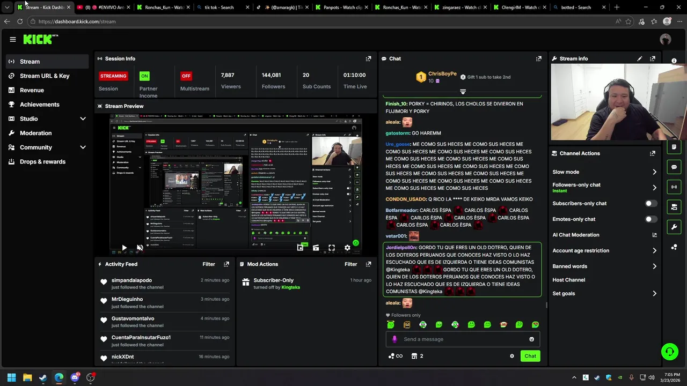Open Achievements in the sidebar

pyautogui.click(x=47, y=105)
